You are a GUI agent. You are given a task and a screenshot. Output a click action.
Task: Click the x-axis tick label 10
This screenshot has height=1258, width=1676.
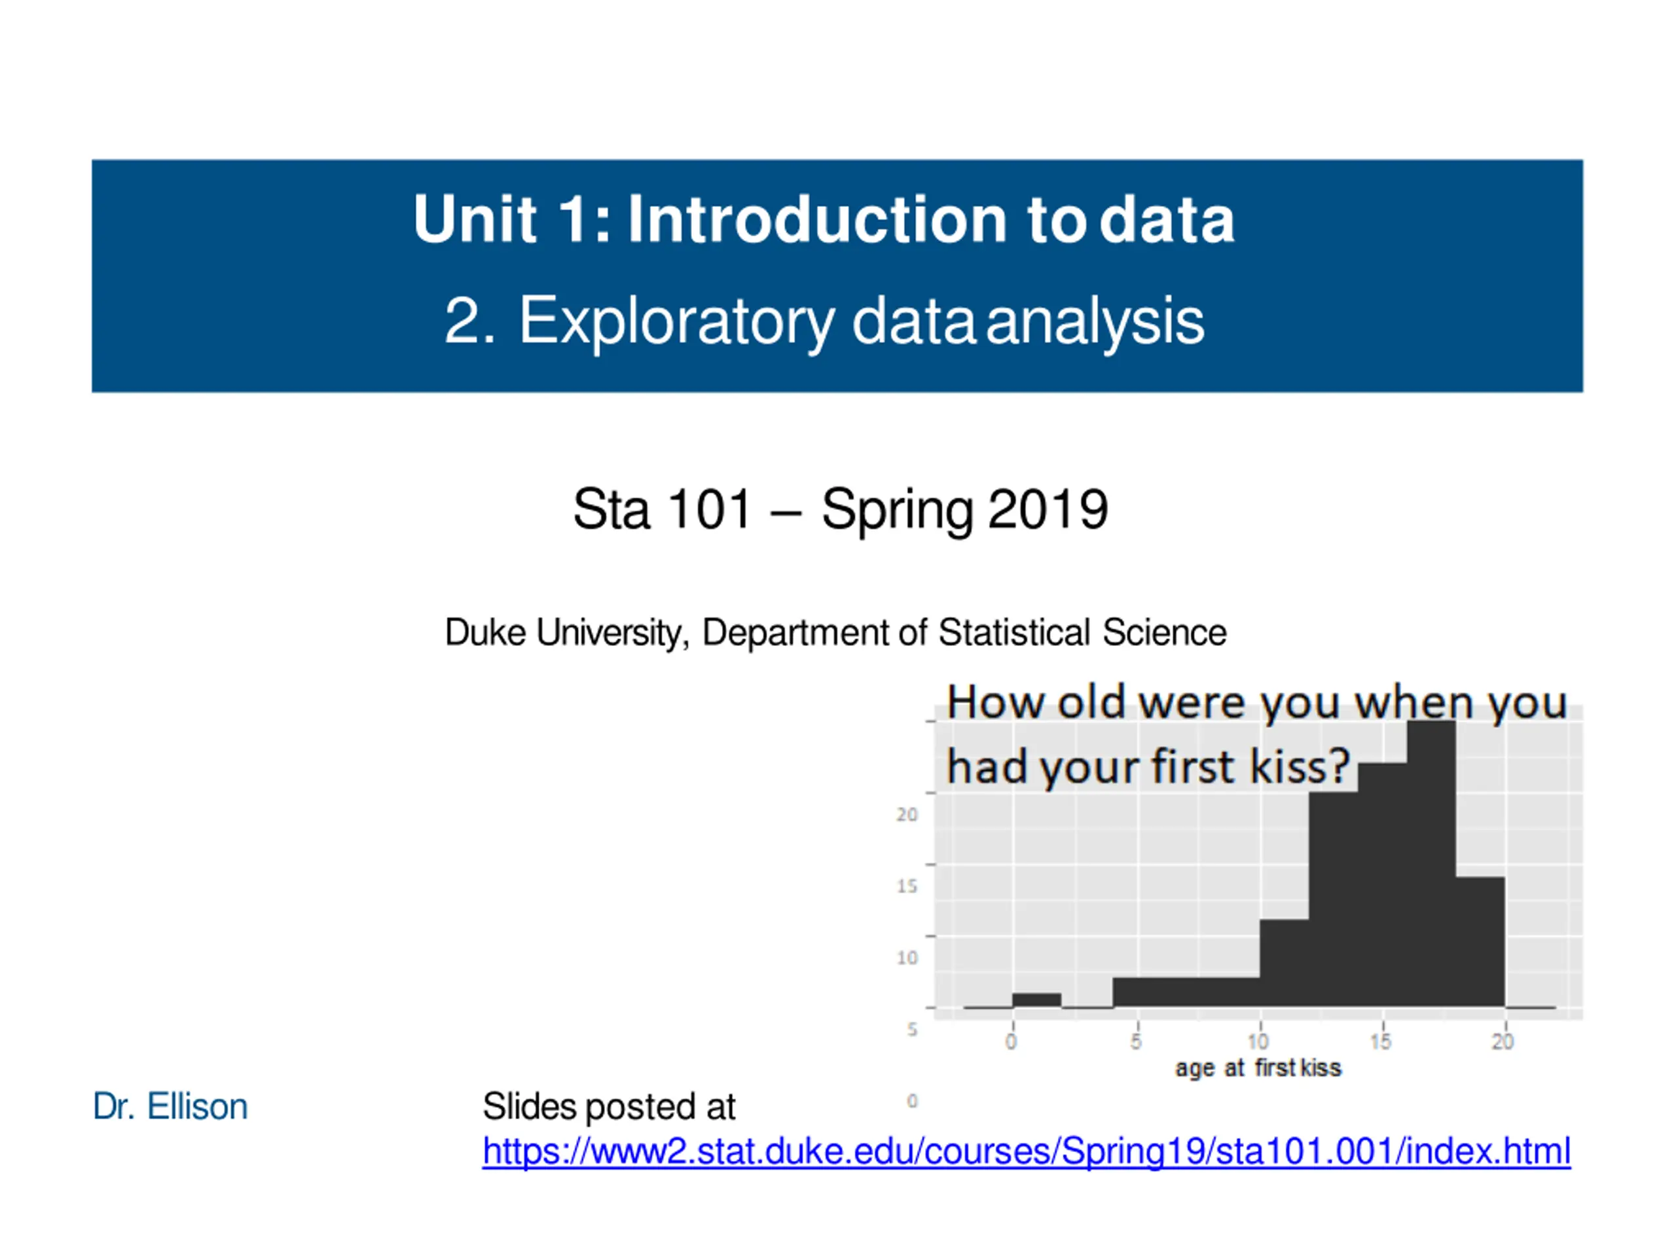click(x=1258, y=1041)
